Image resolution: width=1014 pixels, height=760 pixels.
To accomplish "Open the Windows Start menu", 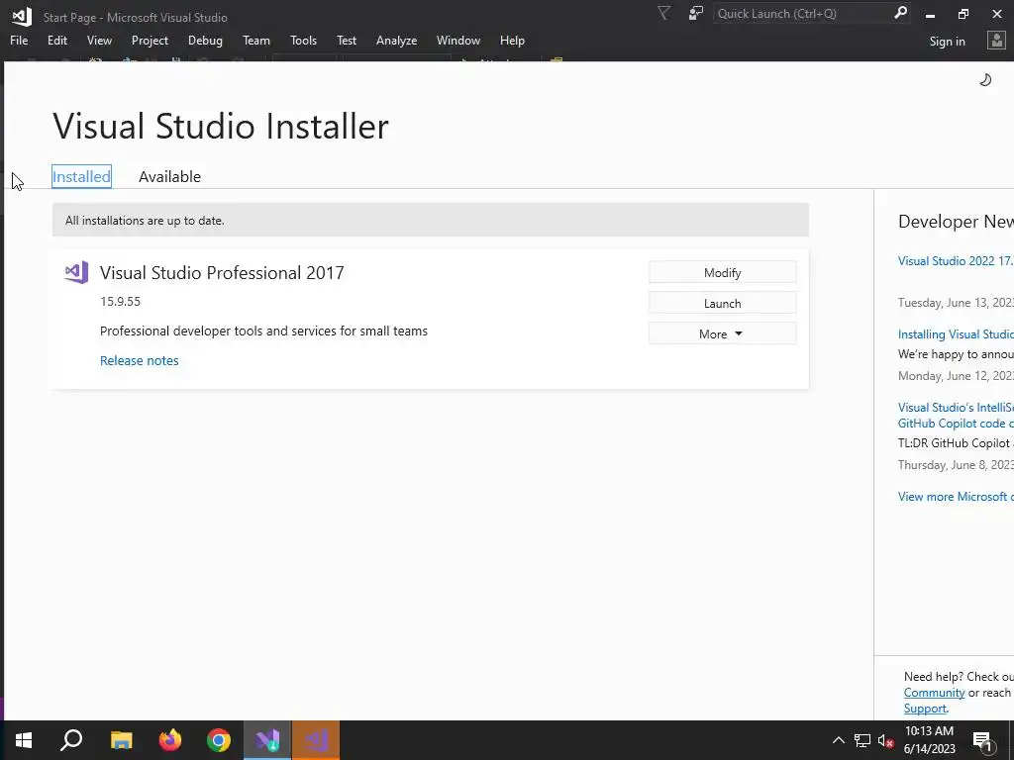I will [24, 740].
